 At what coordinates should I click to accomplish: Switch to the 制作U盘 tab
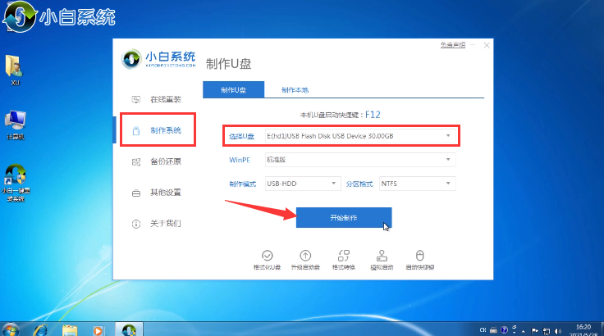(x=233, y=89)
